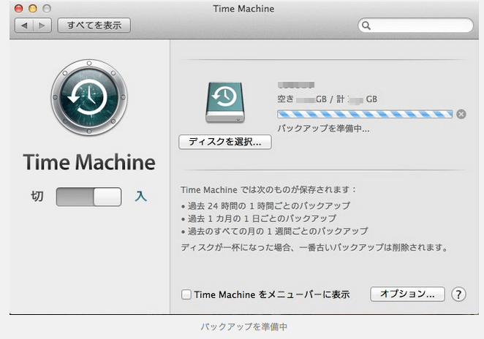Go back with the left arrow button
The height and width of the screenshot is (339, 484).
click(x=24, y=26)
